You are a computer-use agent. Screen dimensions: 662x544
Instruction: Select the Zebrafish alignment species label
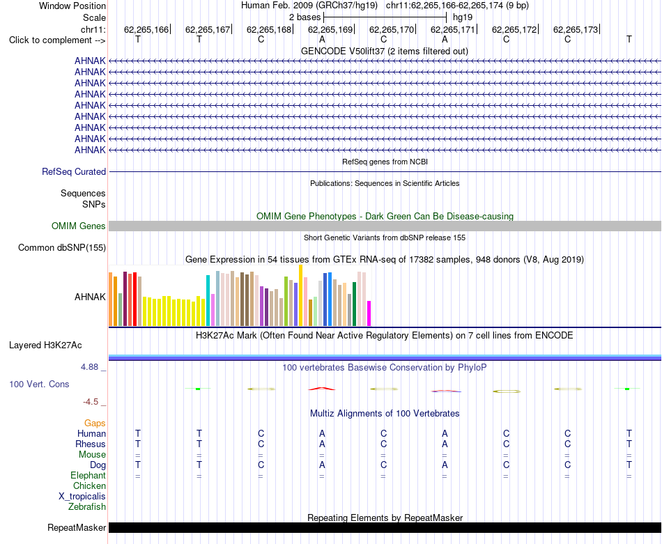click(x=87, y=506)
